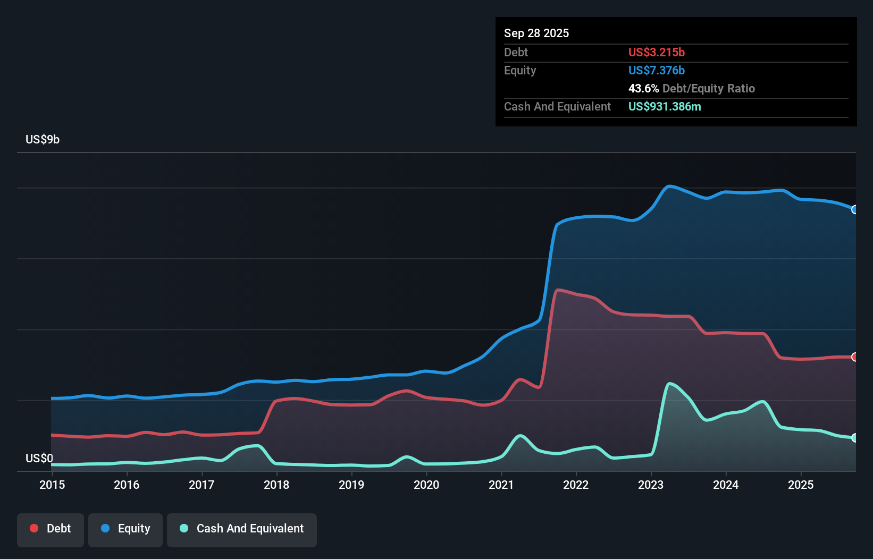This screenshot has width=873, height=559.
Task: Toggle the Equity series visibility
Action: click(125, 529)
